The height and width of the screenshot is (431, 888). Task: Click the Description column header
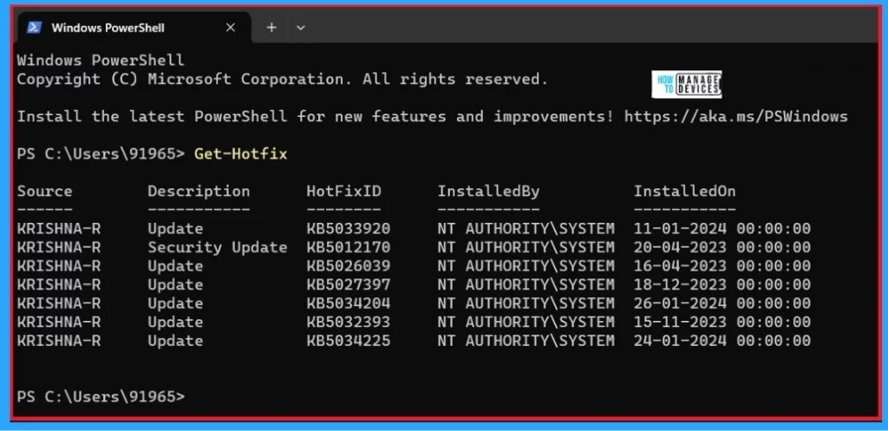click(x=199, y=192)
